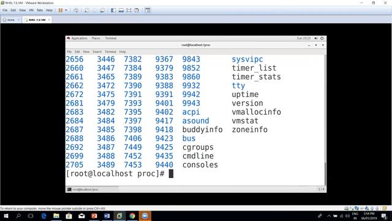
Task: Click the GNOME clock showing Sun 23:23
Action: tap(304, 38)
